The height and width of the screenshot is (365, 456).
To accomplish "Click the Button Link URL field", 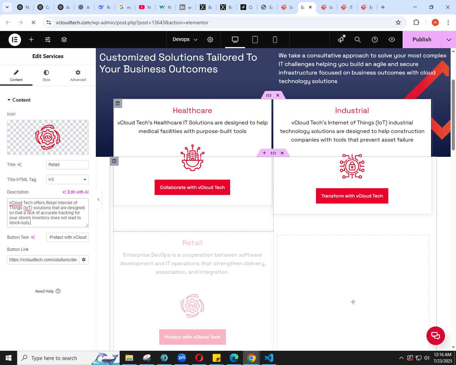I will (x=43, y=260).
